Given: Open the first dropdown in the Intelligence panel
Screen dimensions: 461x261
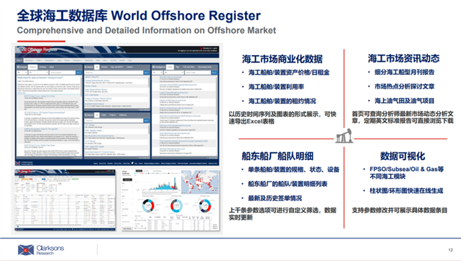Looking at the screenshot, I should [x=158, y=72].
